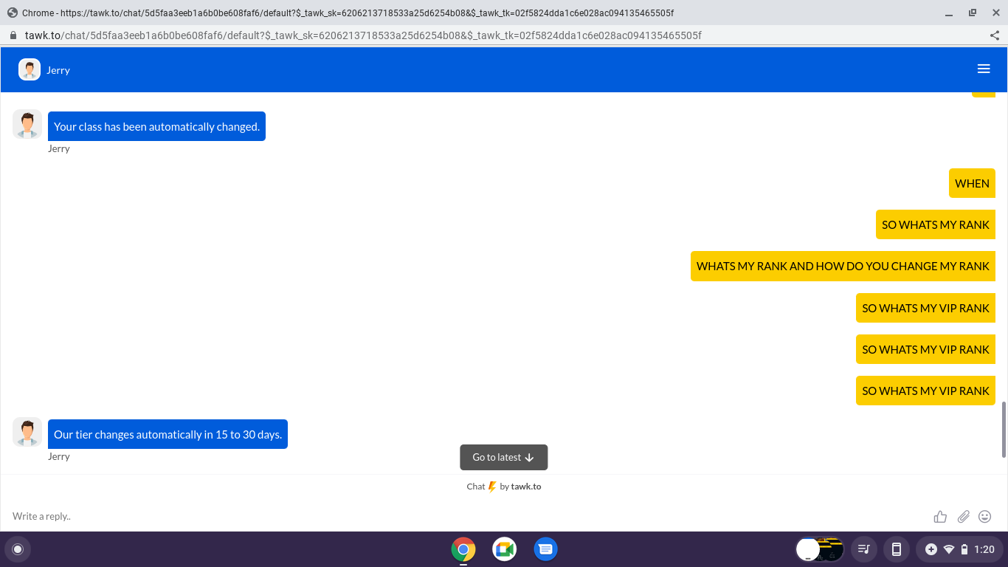Click the thumbs up rating icon

[940, 517]
